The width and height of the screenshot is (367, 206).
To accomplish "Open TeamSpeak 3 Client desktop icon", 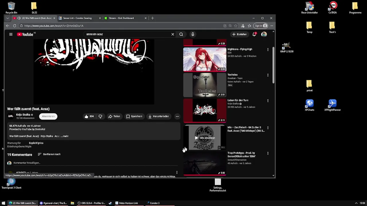I will pos(11,183).
